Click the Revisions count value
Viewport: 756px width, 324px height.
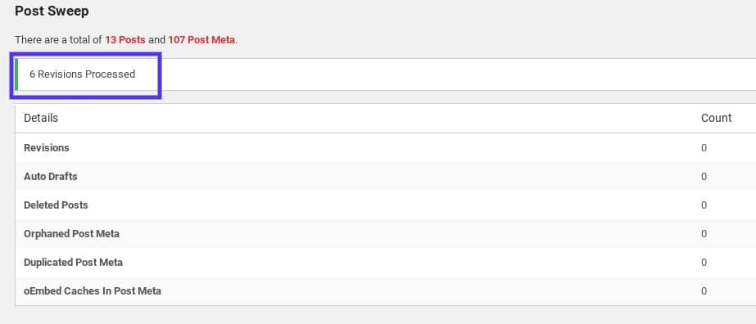coord(704,148)
